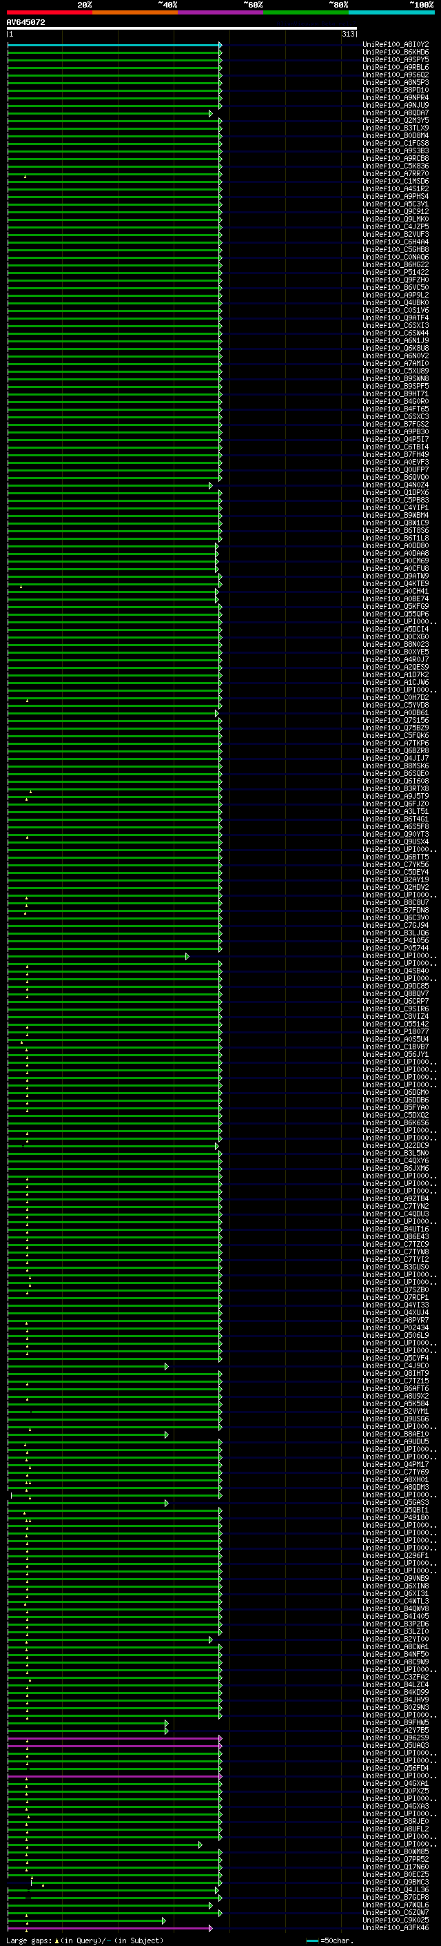Click the magenta alignment bar for UniRef100_A3FK46
The height and width of the screenshot is (1946, 441).
110,1929
